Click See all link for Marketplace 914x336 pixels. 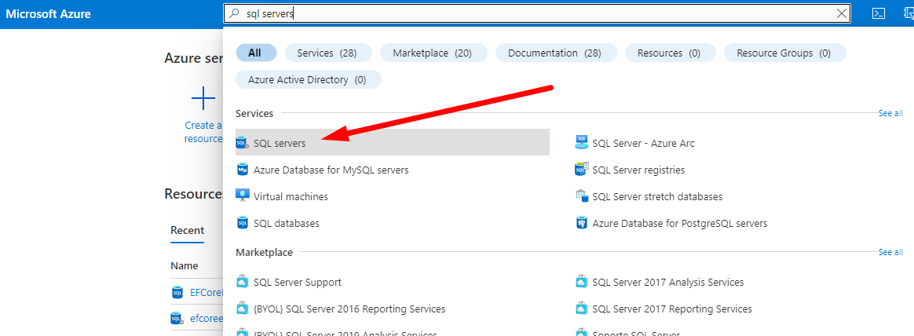click(x=890, y=253)
